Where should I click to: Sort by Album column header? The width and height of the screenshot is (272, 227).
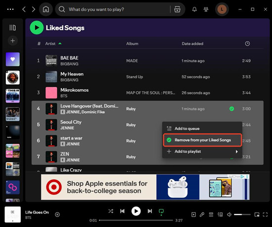click(132, 44)
